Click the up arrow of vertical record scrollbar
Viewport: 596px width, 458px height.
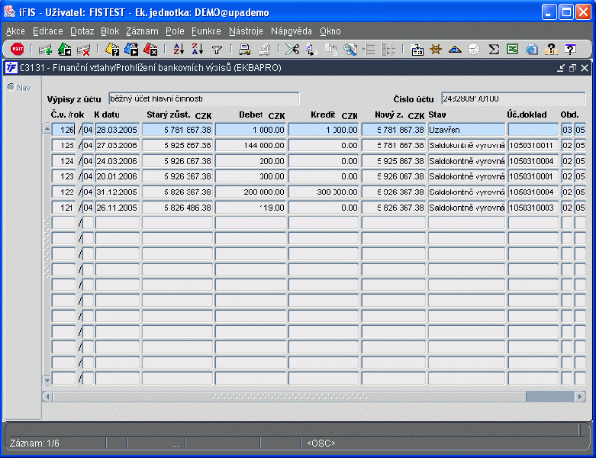point(47,129)
